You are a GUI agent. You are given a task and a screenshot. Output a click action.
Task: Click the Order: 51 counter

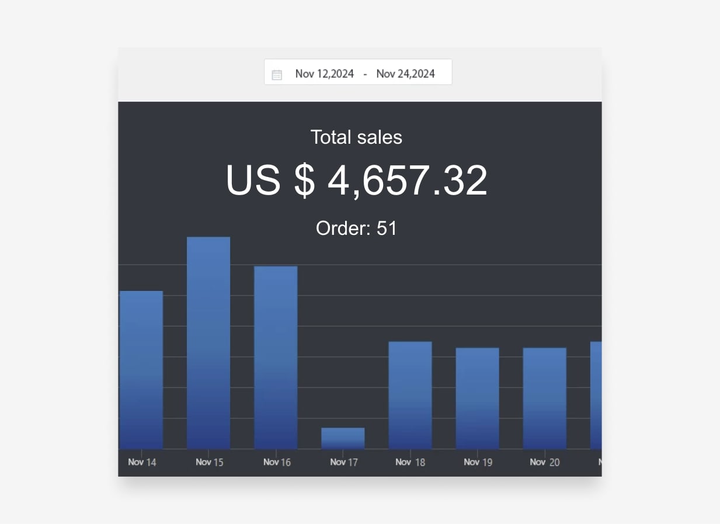(x=356, y=228)
